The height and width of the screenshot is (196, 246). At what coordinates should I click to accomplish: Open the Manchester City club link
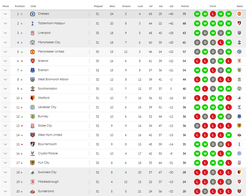[x=49, y=42]
